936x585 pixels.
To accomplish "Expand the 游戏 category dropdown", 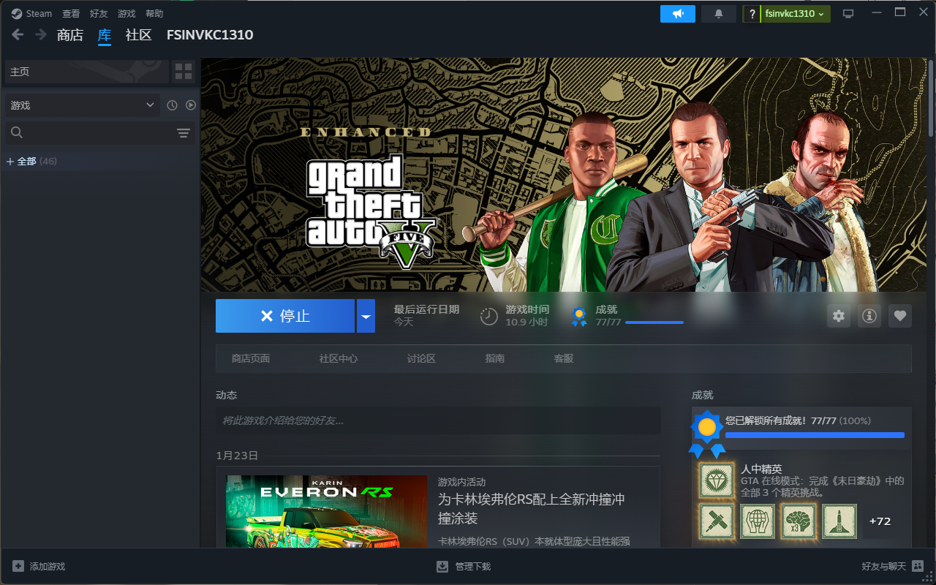I will pos(82,105).
